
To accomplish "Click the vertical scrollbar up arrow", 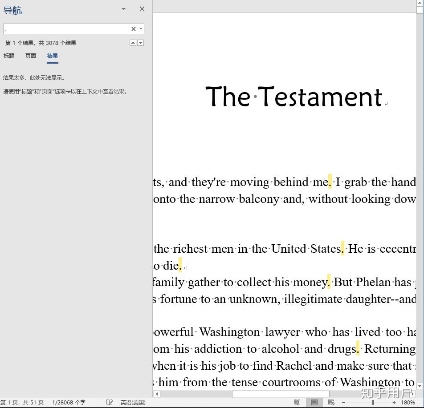I will pyautogui.click(x=420, y=3).
